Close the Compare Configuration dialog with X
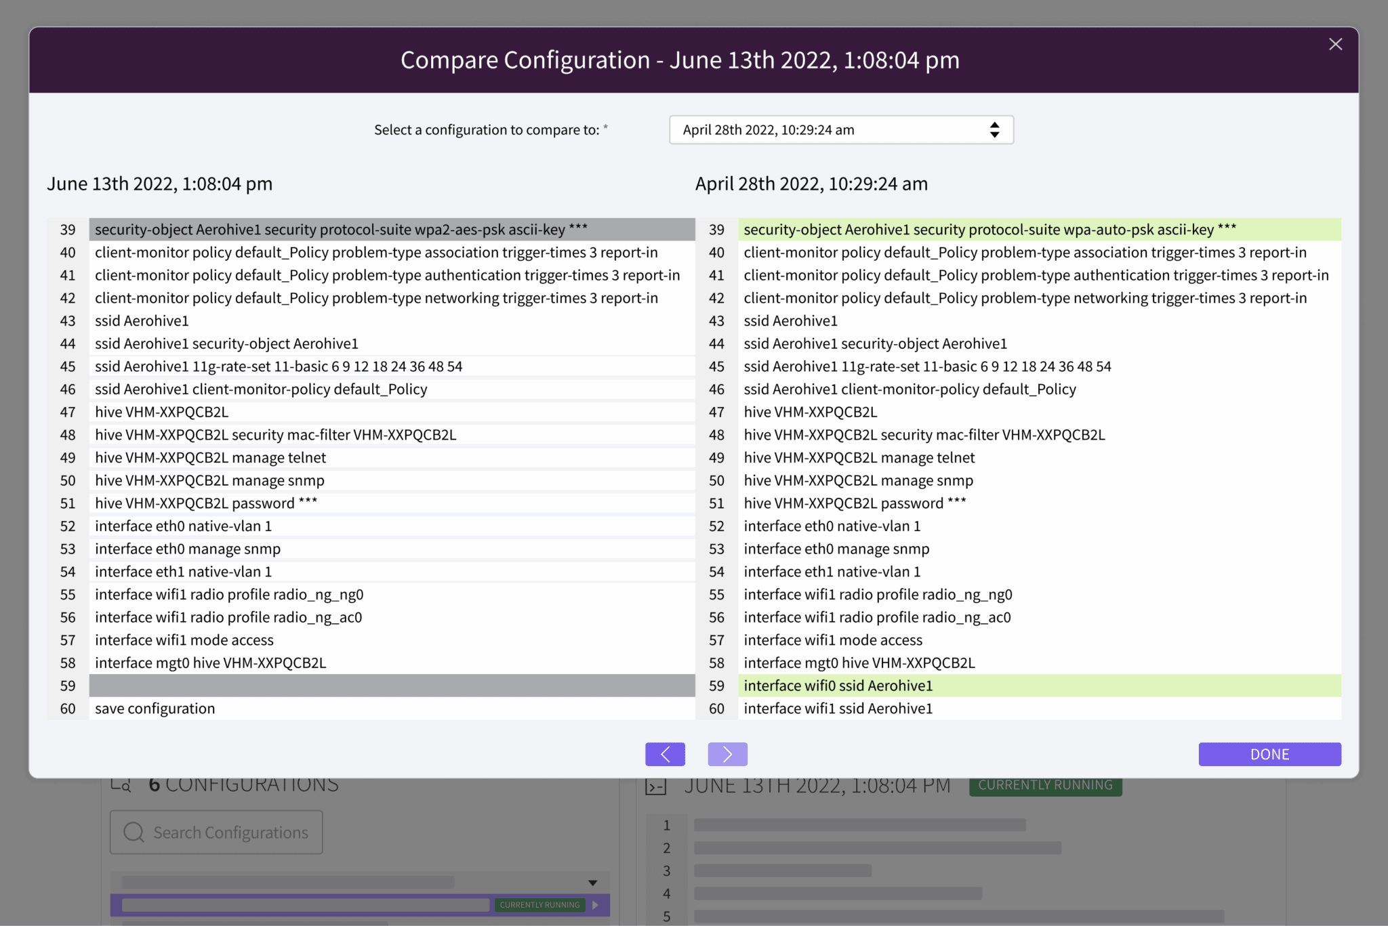Screen dimensions: 1388x926 1335,45
